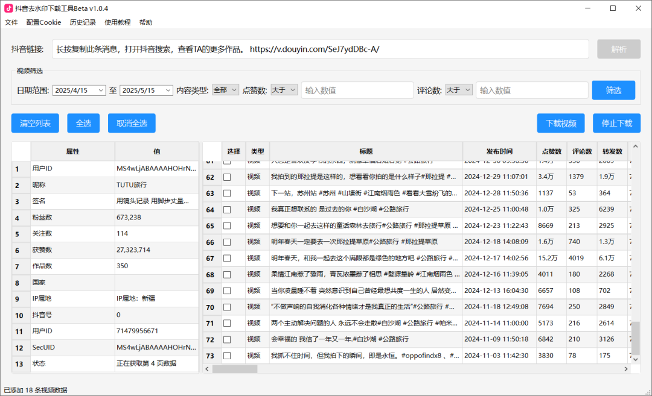Click the right arrow of horizontal scrollbar

point(626,369)
